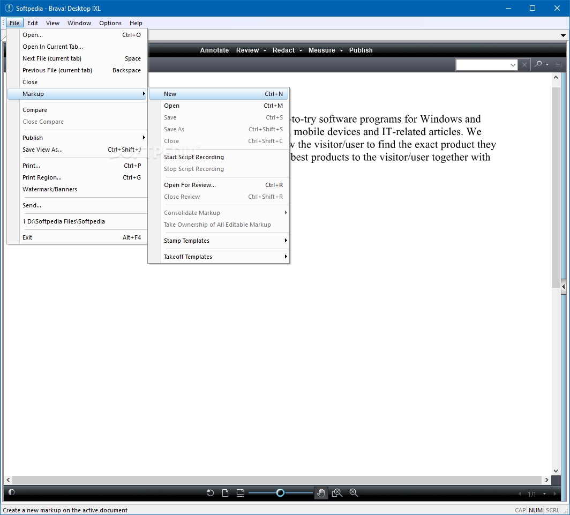Screen dimensions: 570x515
Task: Choose Open markup (Ctrl+M)
Action: (219, 106)
